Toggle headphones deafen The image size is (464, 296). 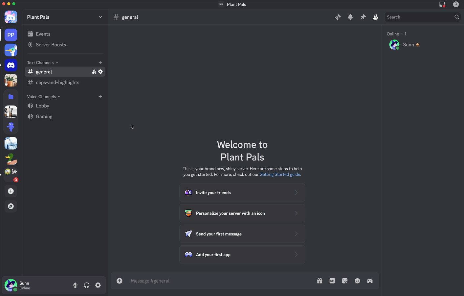87,285
